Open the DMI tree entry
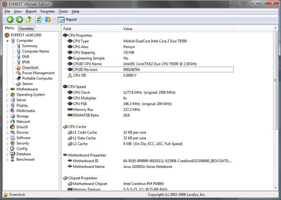The height and width of the screenshot is (200, 281). tap(25, 57)
